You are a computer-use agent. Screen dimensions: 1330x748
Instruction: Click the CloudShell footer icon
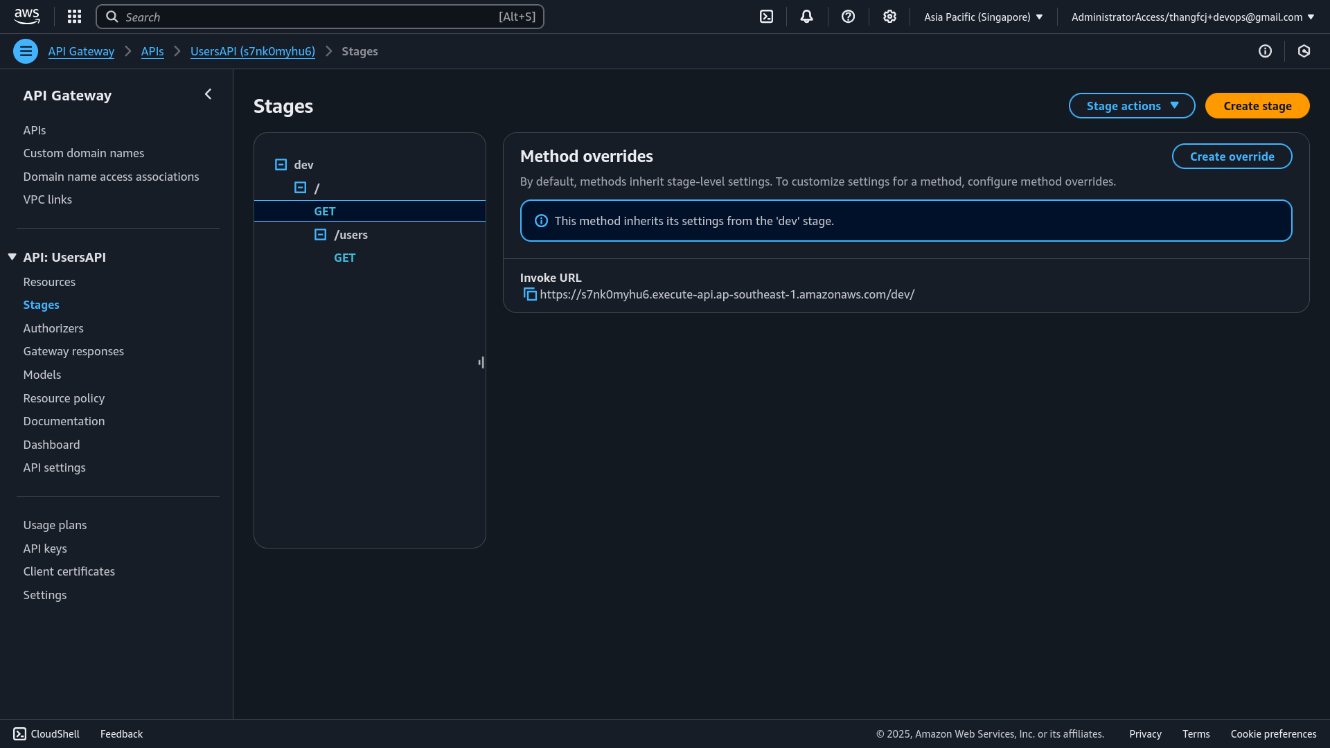click(x=19, y=733)
